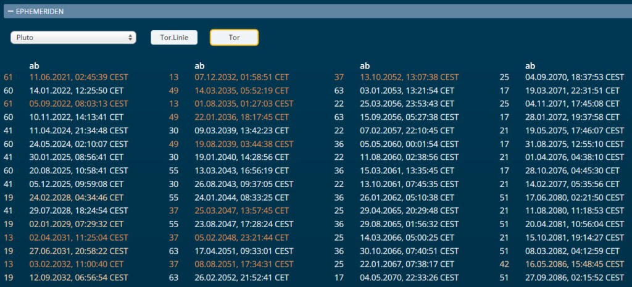The width and height of the screenshot is (632, 287).
Task: Select entry 27.09.2086, 02:15:52 CEST
Action: 575,278
